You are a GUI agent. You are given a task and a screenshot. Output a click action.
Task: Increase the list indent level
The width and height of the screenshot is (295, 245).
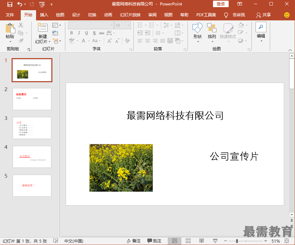[148, 33]
